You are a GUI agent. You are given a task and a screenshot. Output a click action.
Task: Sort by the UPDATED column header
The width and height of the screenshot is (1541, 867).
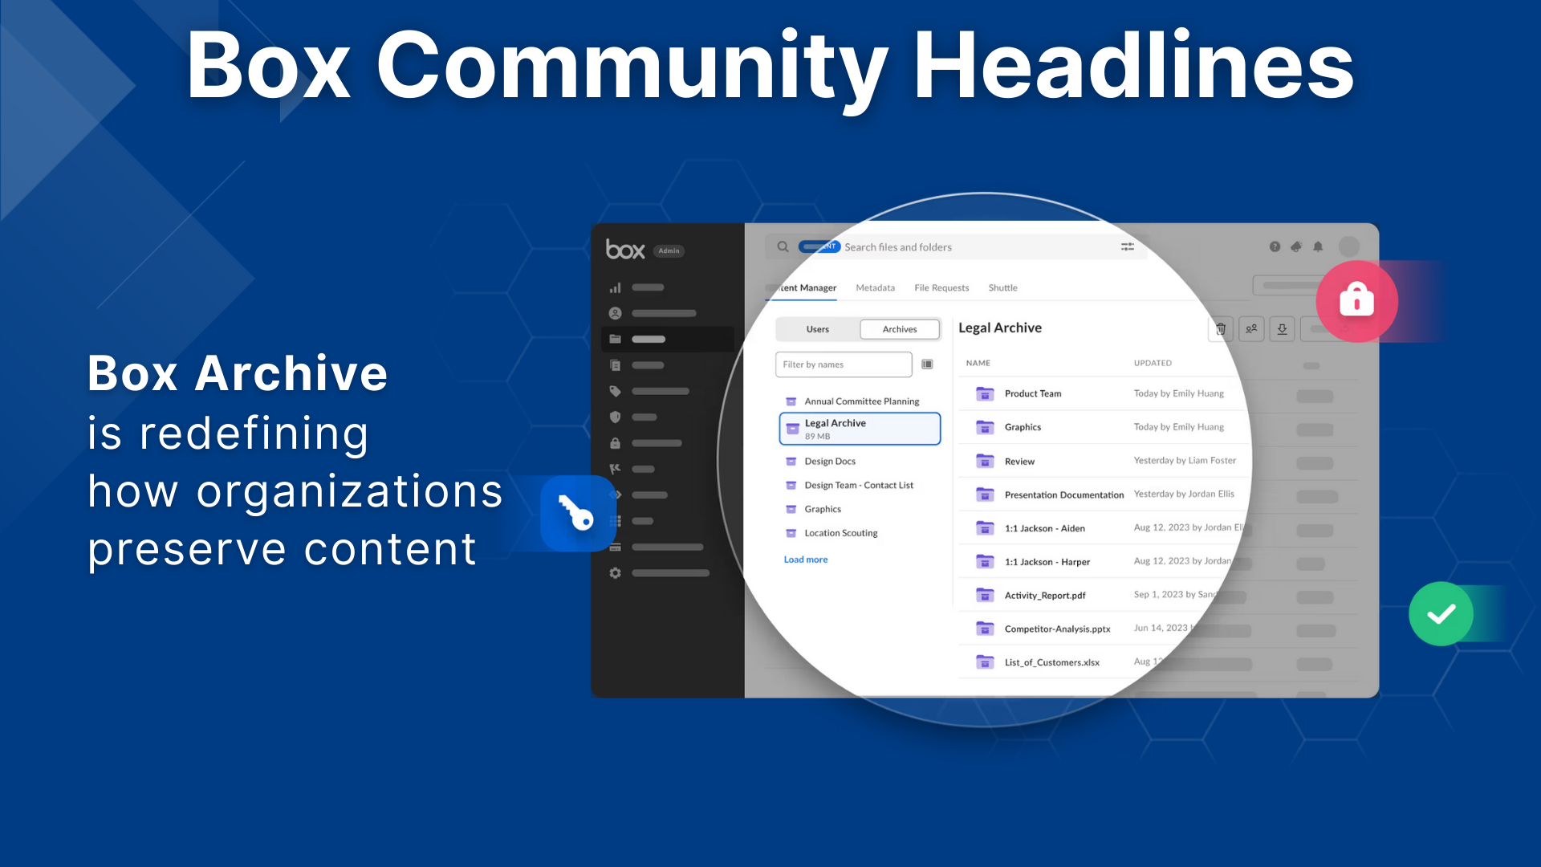click(1153, 363)
